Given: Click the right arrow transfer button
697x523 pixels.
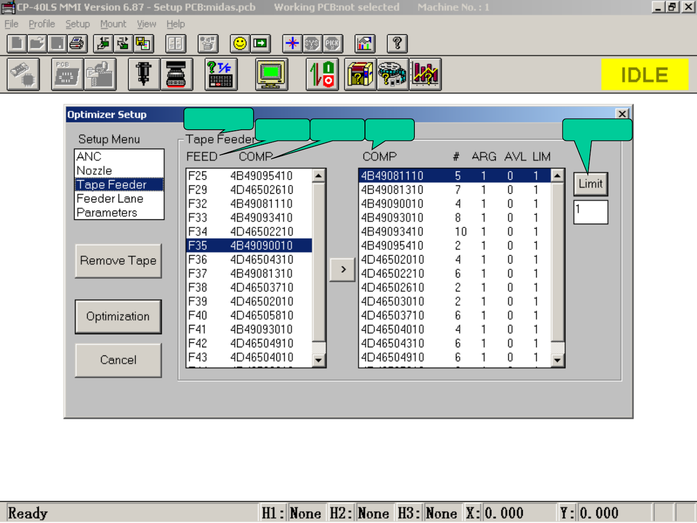Looking at the screenshot, I should point(343,269).
